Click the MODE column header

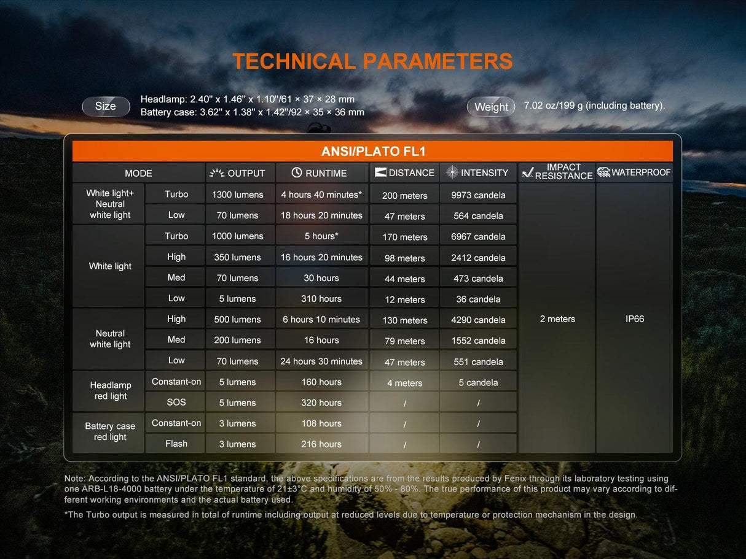138,173
